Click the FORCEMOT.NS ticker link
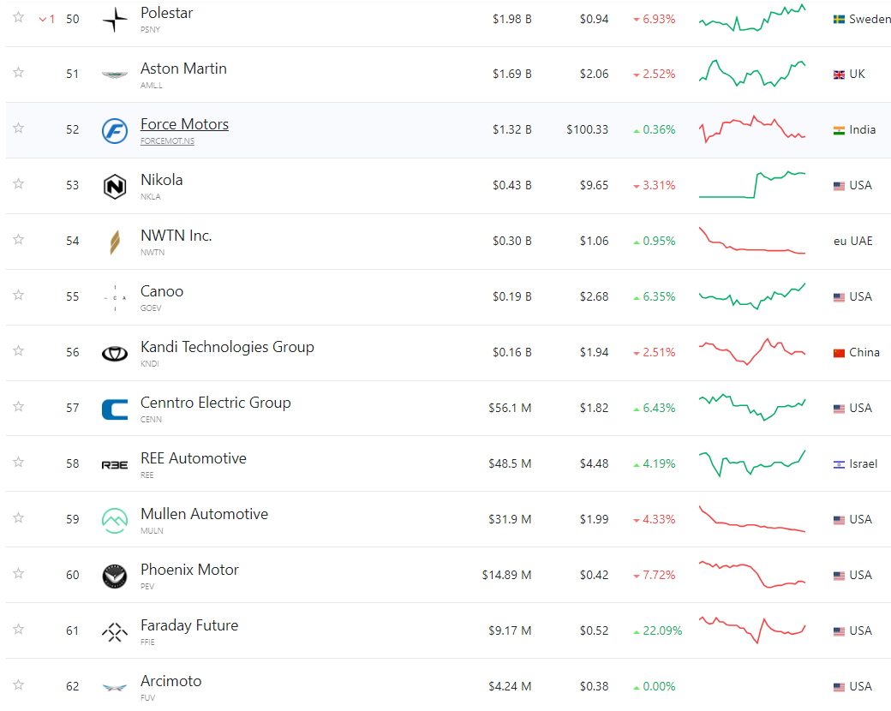The width and height of the screenshot is (891, 711). [x=168, y=141]
